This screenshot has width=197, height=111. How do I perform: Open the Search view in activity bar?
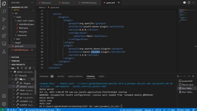pyautogui.click(x=4, y=12)
